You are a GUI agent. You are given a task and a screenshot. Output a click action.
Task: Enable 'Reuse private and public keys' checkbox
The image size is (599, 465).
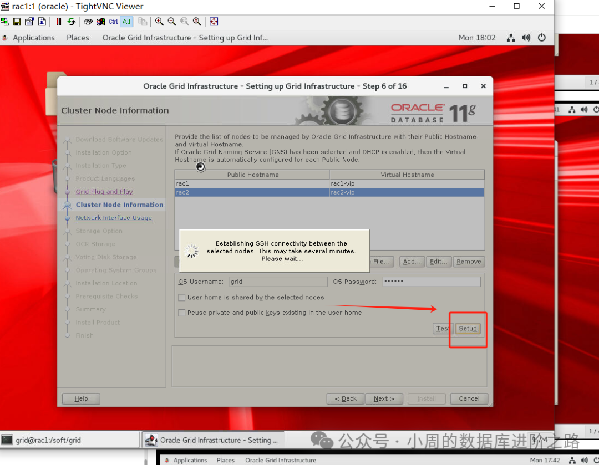(182, 313)
